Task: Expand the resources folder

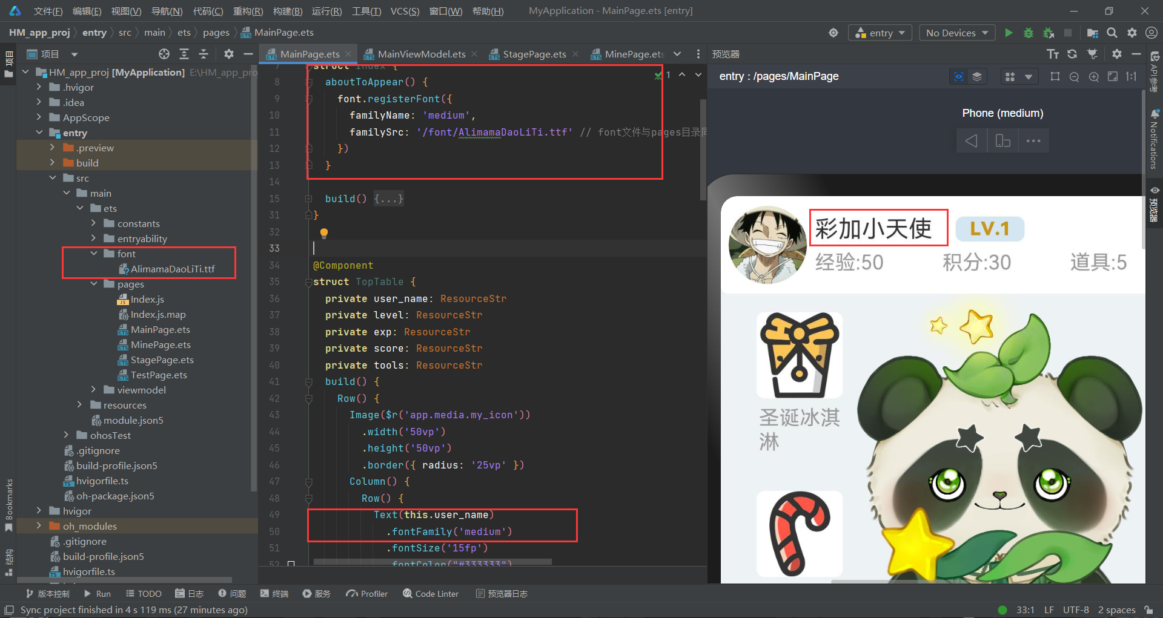Action: coord(80,405)
